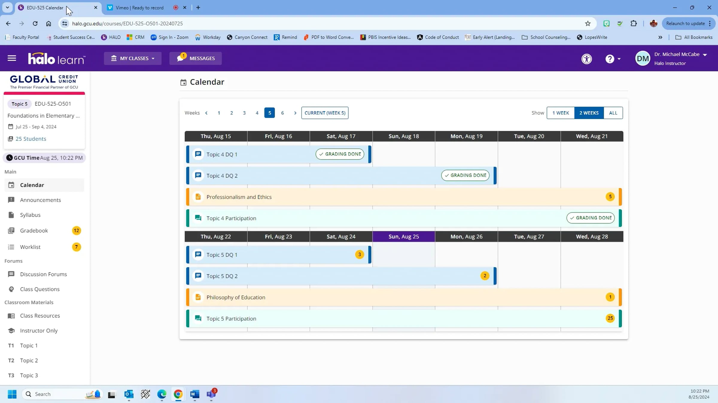This screenshot has width=718, height=403.
Task: Click the Messages notification button
Action: pos(196,58)
